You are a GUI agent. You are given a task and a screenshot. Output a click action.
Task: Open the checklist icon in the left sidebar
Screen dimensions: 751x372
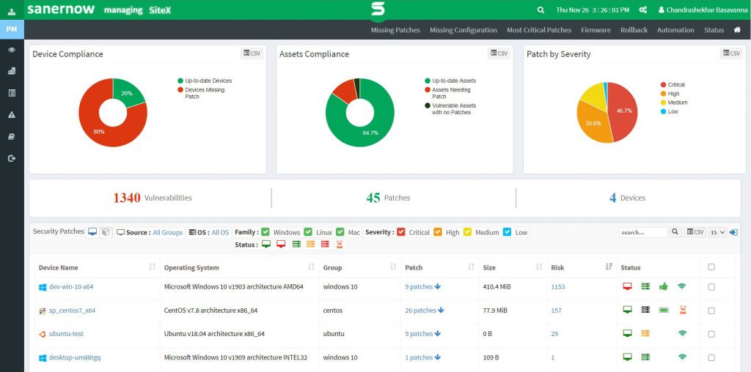pos(12,93)
